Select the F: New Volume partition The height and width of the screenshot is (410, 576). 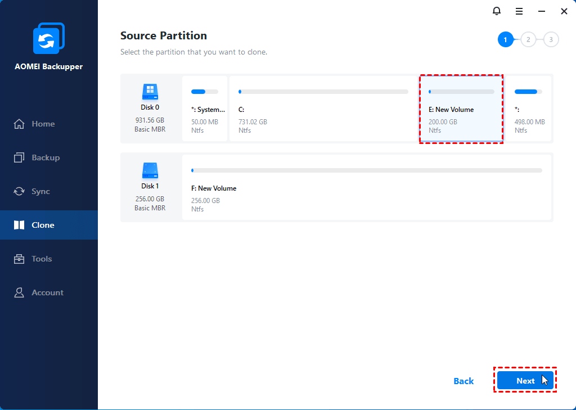[x=366, y=187]
